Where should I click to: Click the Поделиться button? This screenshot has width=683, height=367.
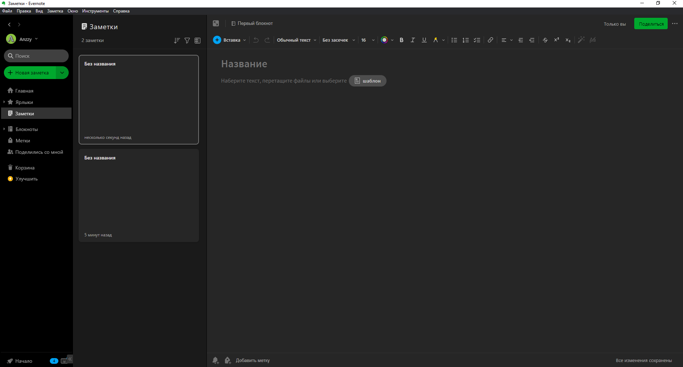coord(651,23)
